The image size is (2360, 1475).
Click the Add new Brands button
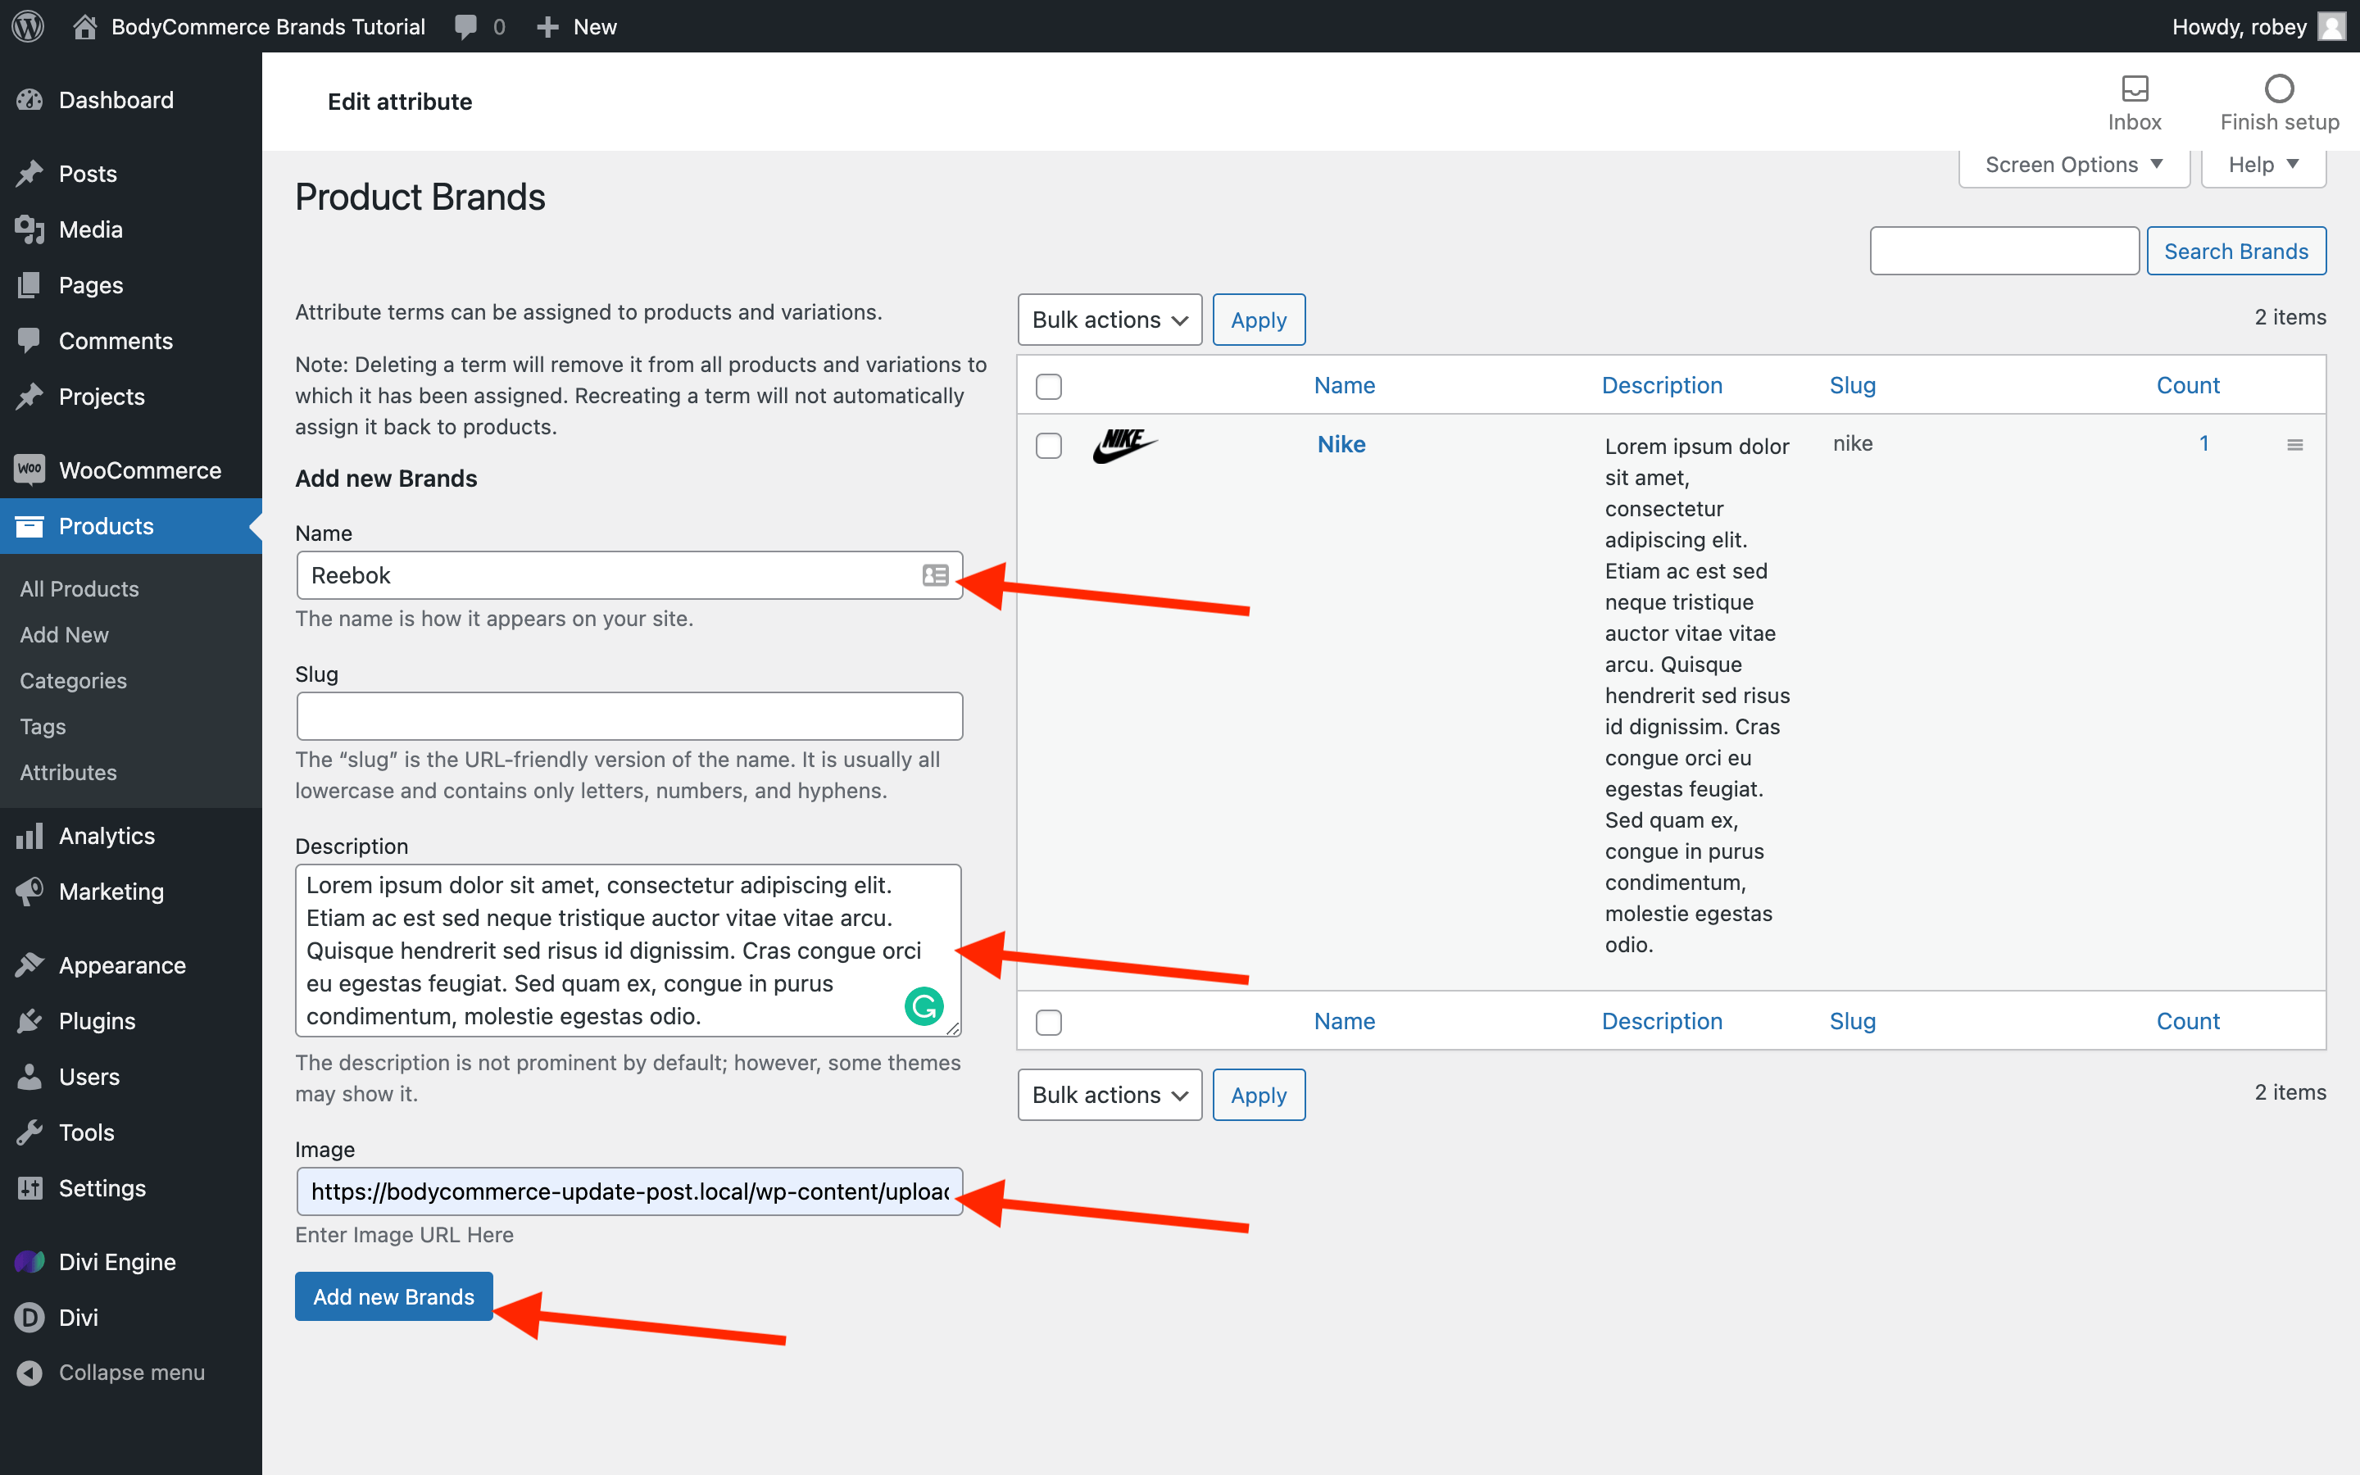pyautogui.click(x=394, y=1296)
